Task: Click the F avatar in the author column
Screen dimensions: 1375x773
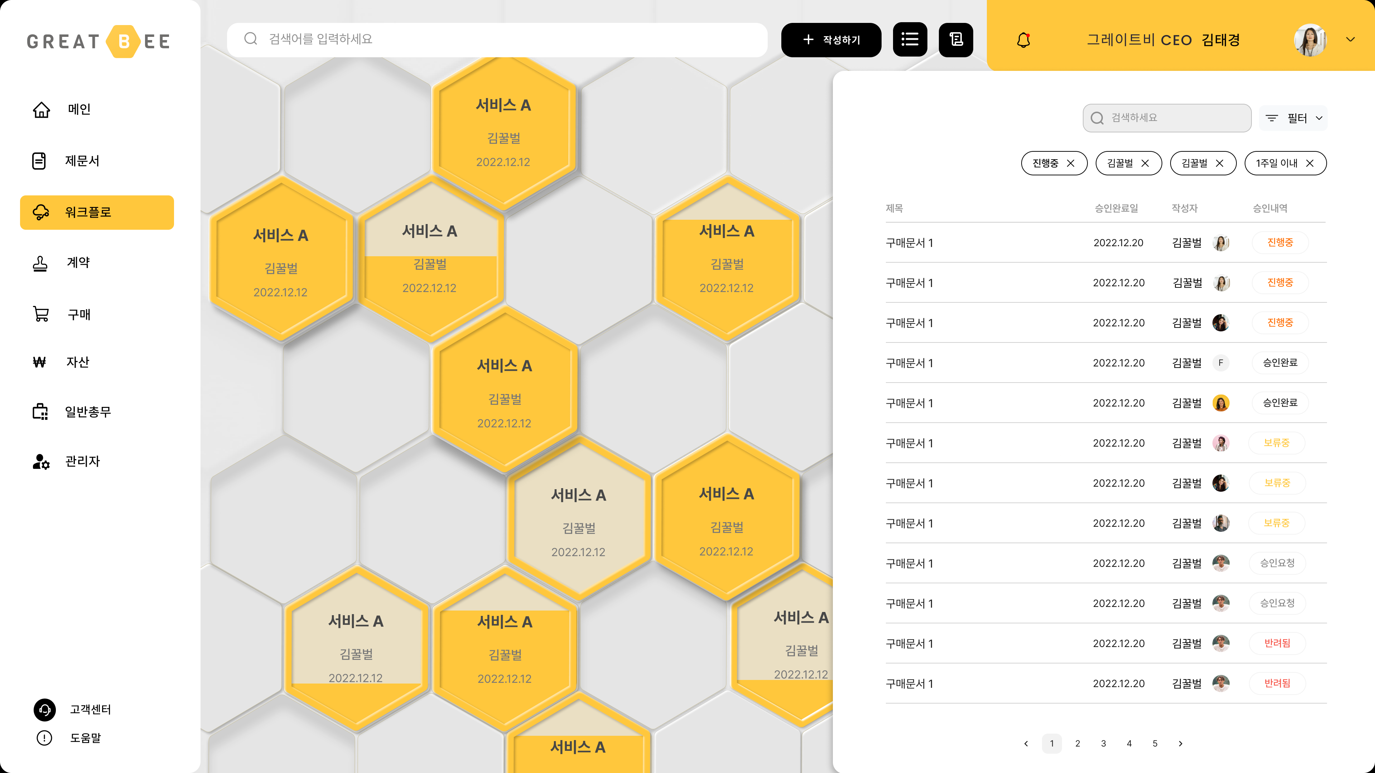Action: tap(1221, 363)
